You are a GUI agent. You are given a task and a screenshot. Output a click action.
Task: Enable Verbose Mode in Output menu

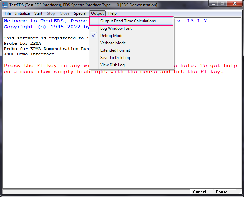(113, 43)
